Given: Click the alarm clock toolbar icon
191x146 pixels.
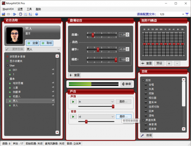Looking at the screenshot, I should click(x=21, y=14).
